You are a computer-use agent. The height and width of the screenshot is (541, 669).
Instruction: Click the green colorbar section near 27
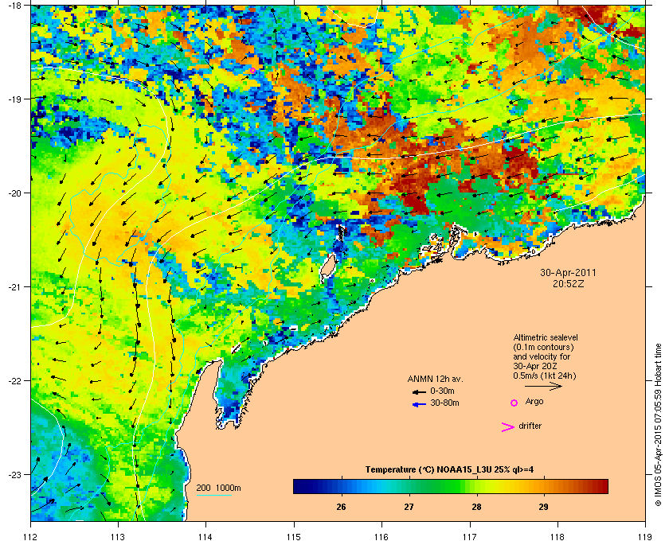pyautogui.click(x=409, y=486)
